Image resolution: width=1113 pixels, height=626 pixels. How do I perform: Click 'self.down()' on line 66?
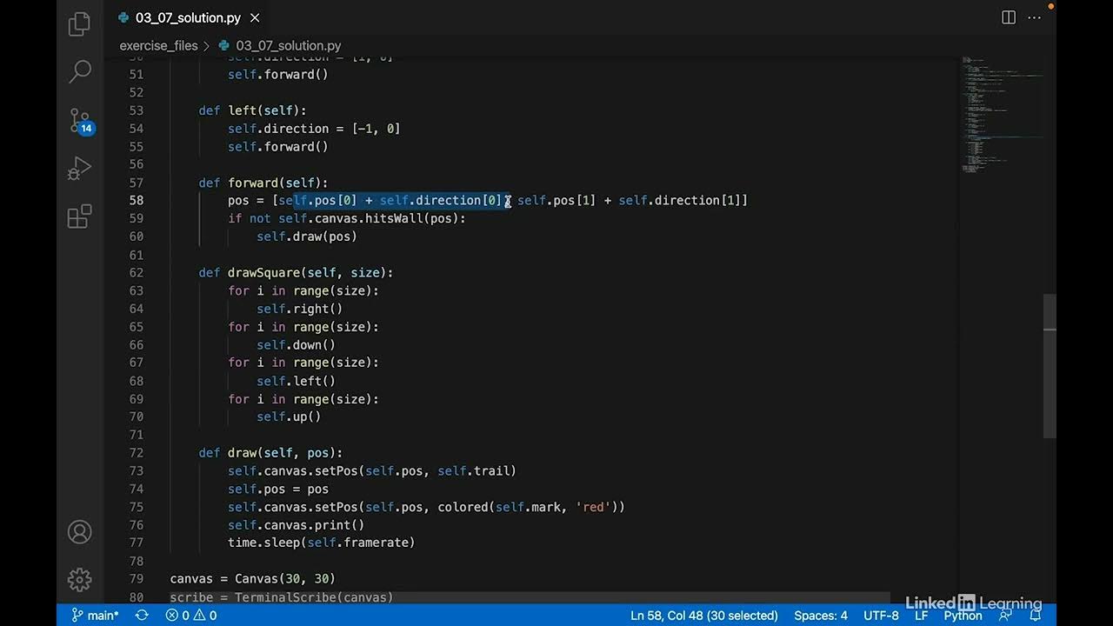[296, 344]
